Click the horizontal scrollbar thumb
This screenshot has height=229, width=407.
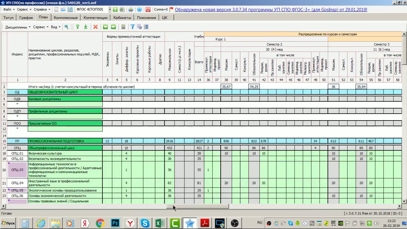pos(198,206)
